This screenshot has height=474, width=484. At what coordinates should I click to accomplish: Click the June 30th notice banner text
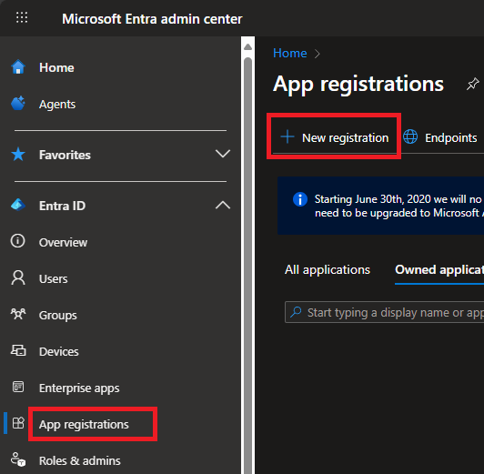point(399,206)
